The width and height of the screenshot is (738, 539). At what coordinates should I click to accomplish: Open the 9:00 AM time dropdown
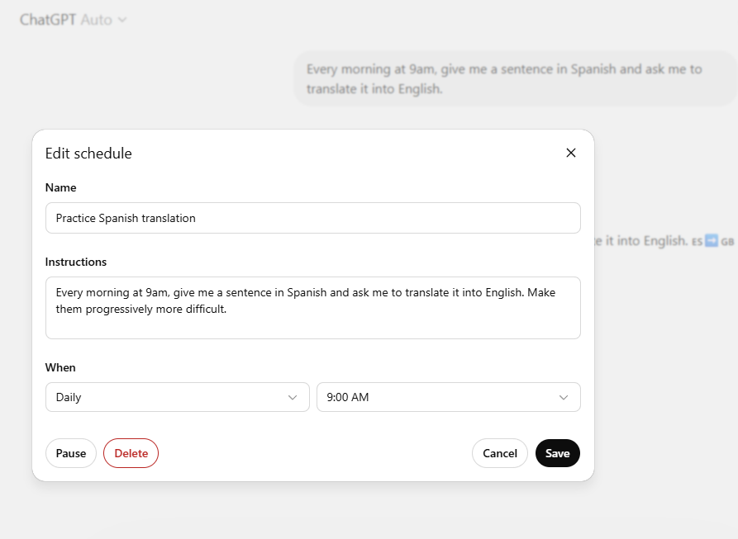tap(449, 397)
